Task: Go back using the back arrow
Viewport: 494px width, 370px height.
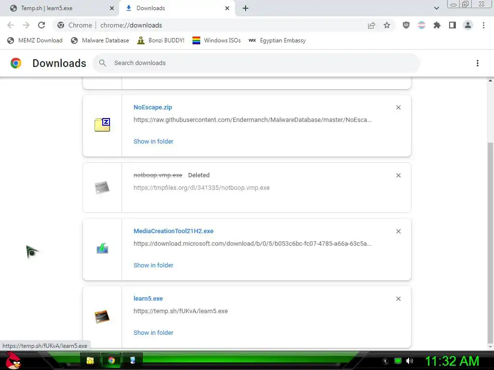Action: [x=11, y=25]
